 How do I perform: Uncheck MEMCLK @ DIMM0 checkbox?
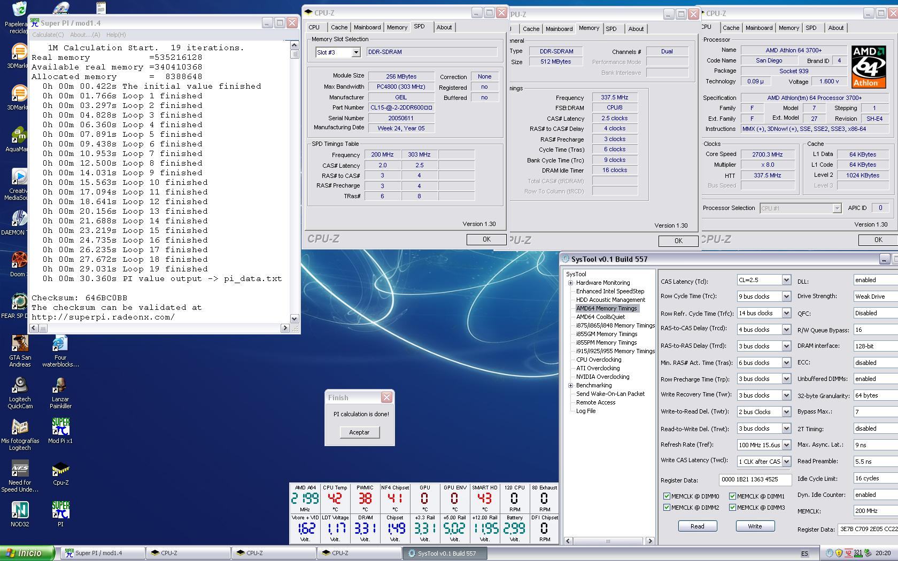[667, 496]
